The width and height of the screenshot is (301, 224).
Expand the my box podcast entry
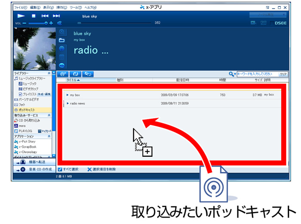pos(68,95)
